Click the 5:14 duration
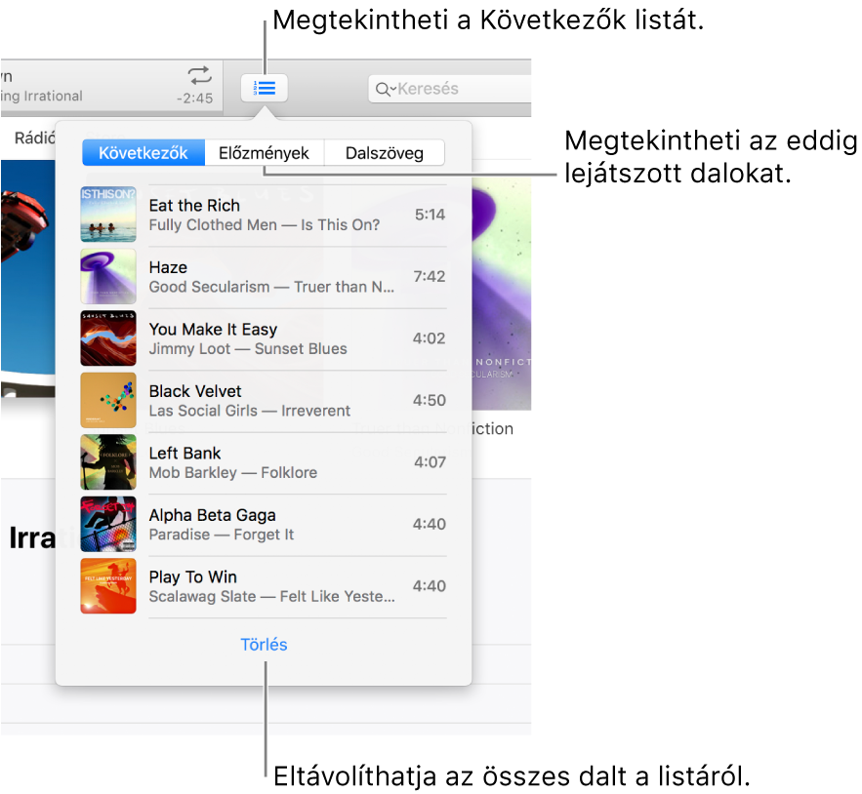Viewport: 862px width, 794px height. [430, 215]
